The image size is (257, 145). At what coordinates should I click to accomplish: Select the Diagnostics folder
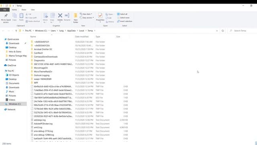[x=39, y=60]
